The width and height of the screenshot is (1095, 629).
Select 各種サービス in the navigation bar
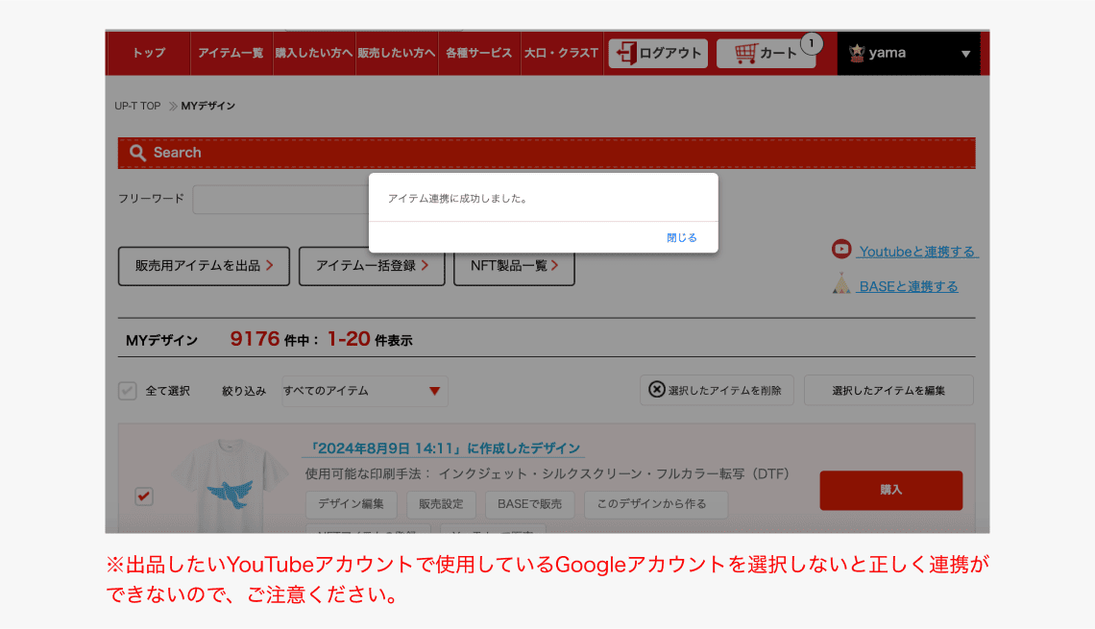479,53
